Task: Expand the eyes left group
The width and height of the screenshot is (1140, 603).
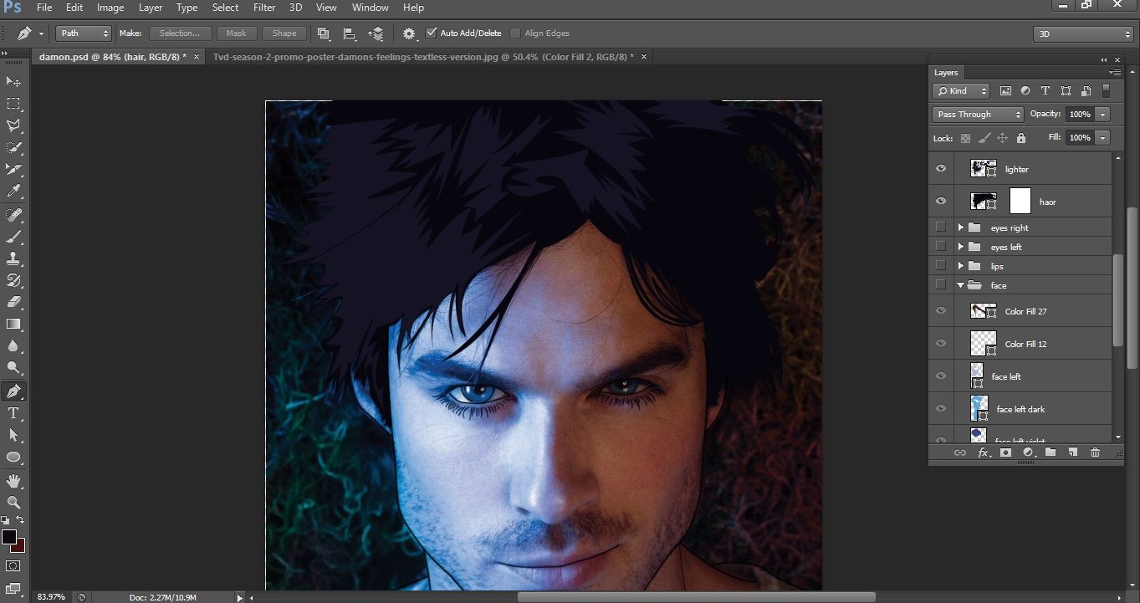Action: (960, 247)
